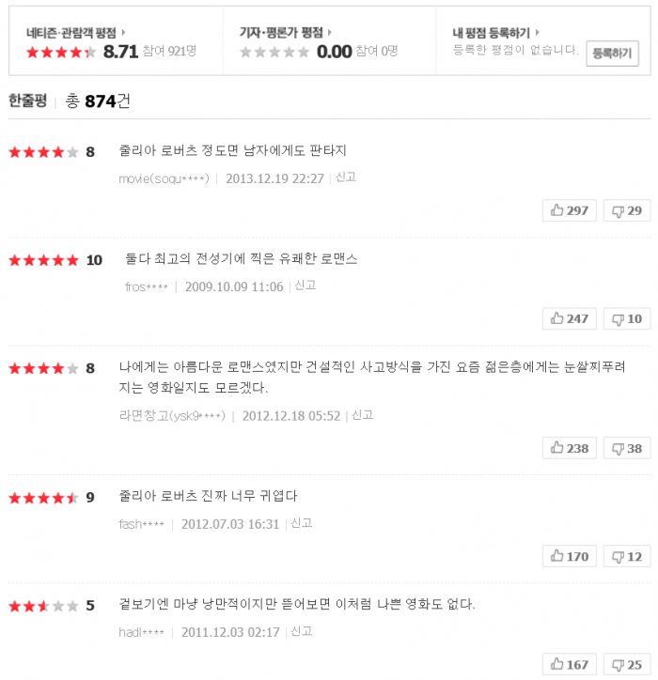The height and width of the screenshot is (680, 658).
Task: Report the movie(soqu****) review via 신고
Action: (x=346, y=178)
